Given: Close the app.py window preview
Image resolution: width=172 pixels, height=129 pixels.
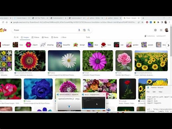Looking at the screenshot, I should pyautogui.click(x=104, y=95).
